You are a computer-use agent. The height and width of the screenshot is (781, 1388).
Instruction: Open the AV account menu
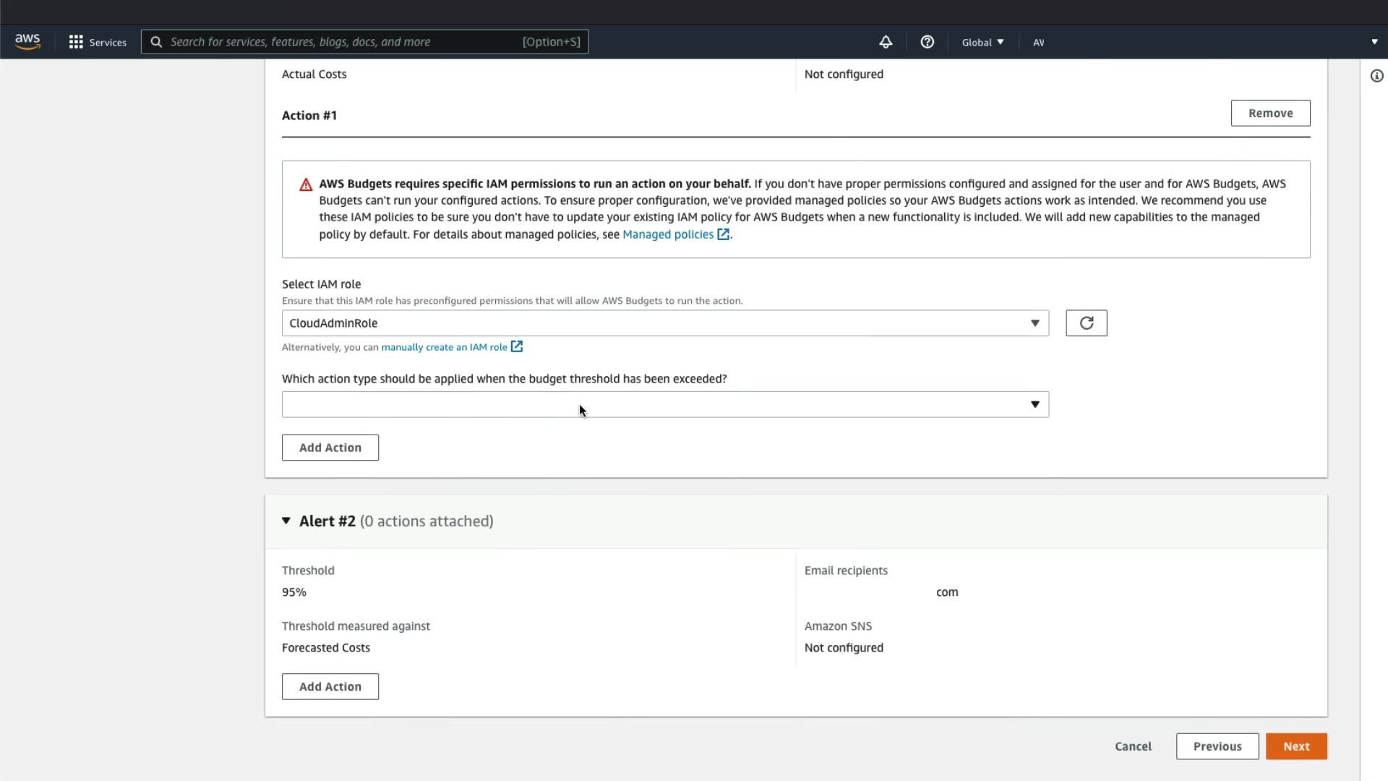pyautogui.click(x=1038, y=42)
